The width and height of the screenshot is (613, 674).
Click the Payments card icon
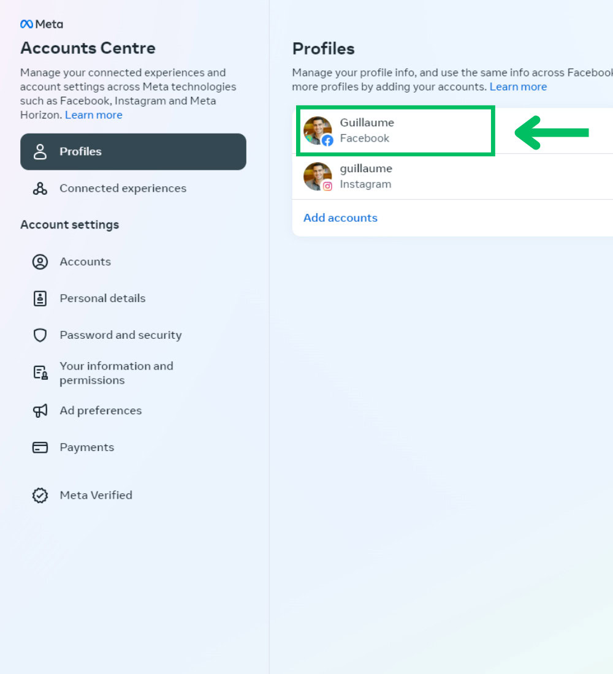(40, 447)
